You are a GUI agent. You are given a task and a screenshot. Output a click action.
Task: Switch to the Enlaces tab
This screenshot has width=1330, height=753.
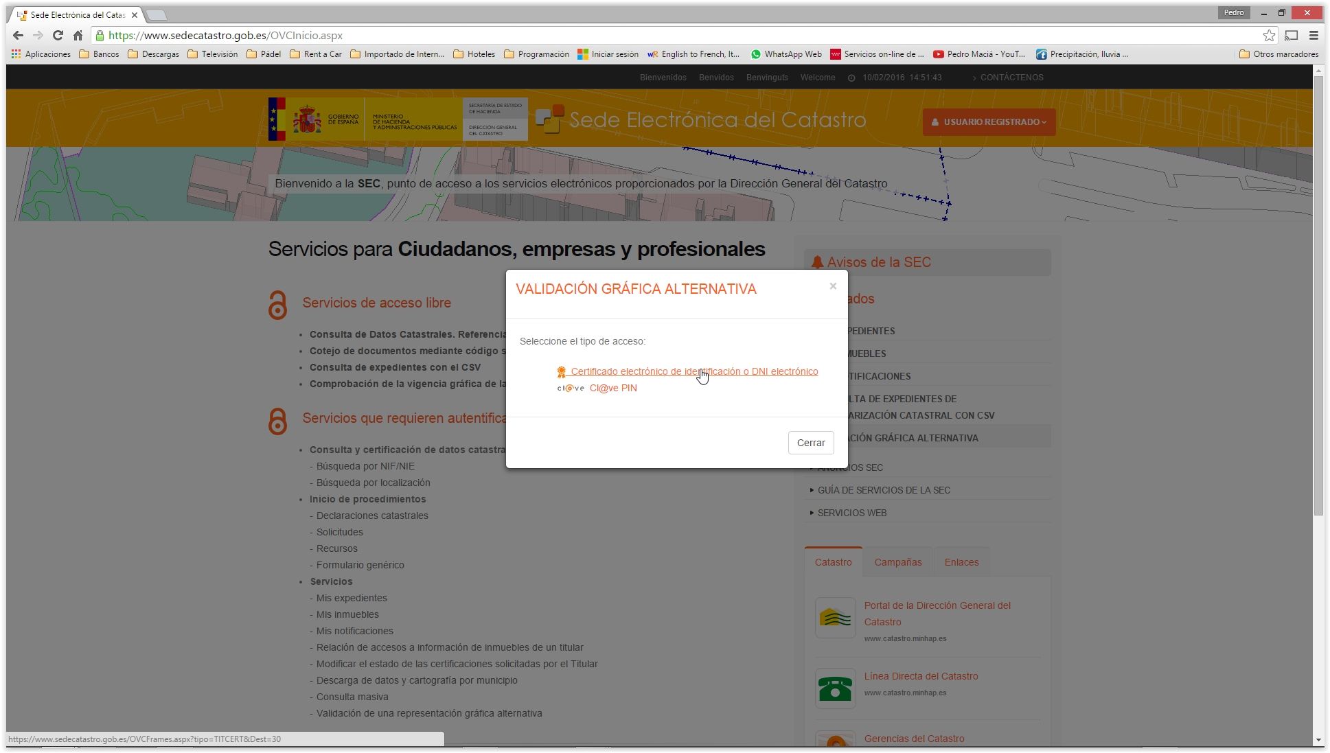pyautogui.click(x=961, y=562)
